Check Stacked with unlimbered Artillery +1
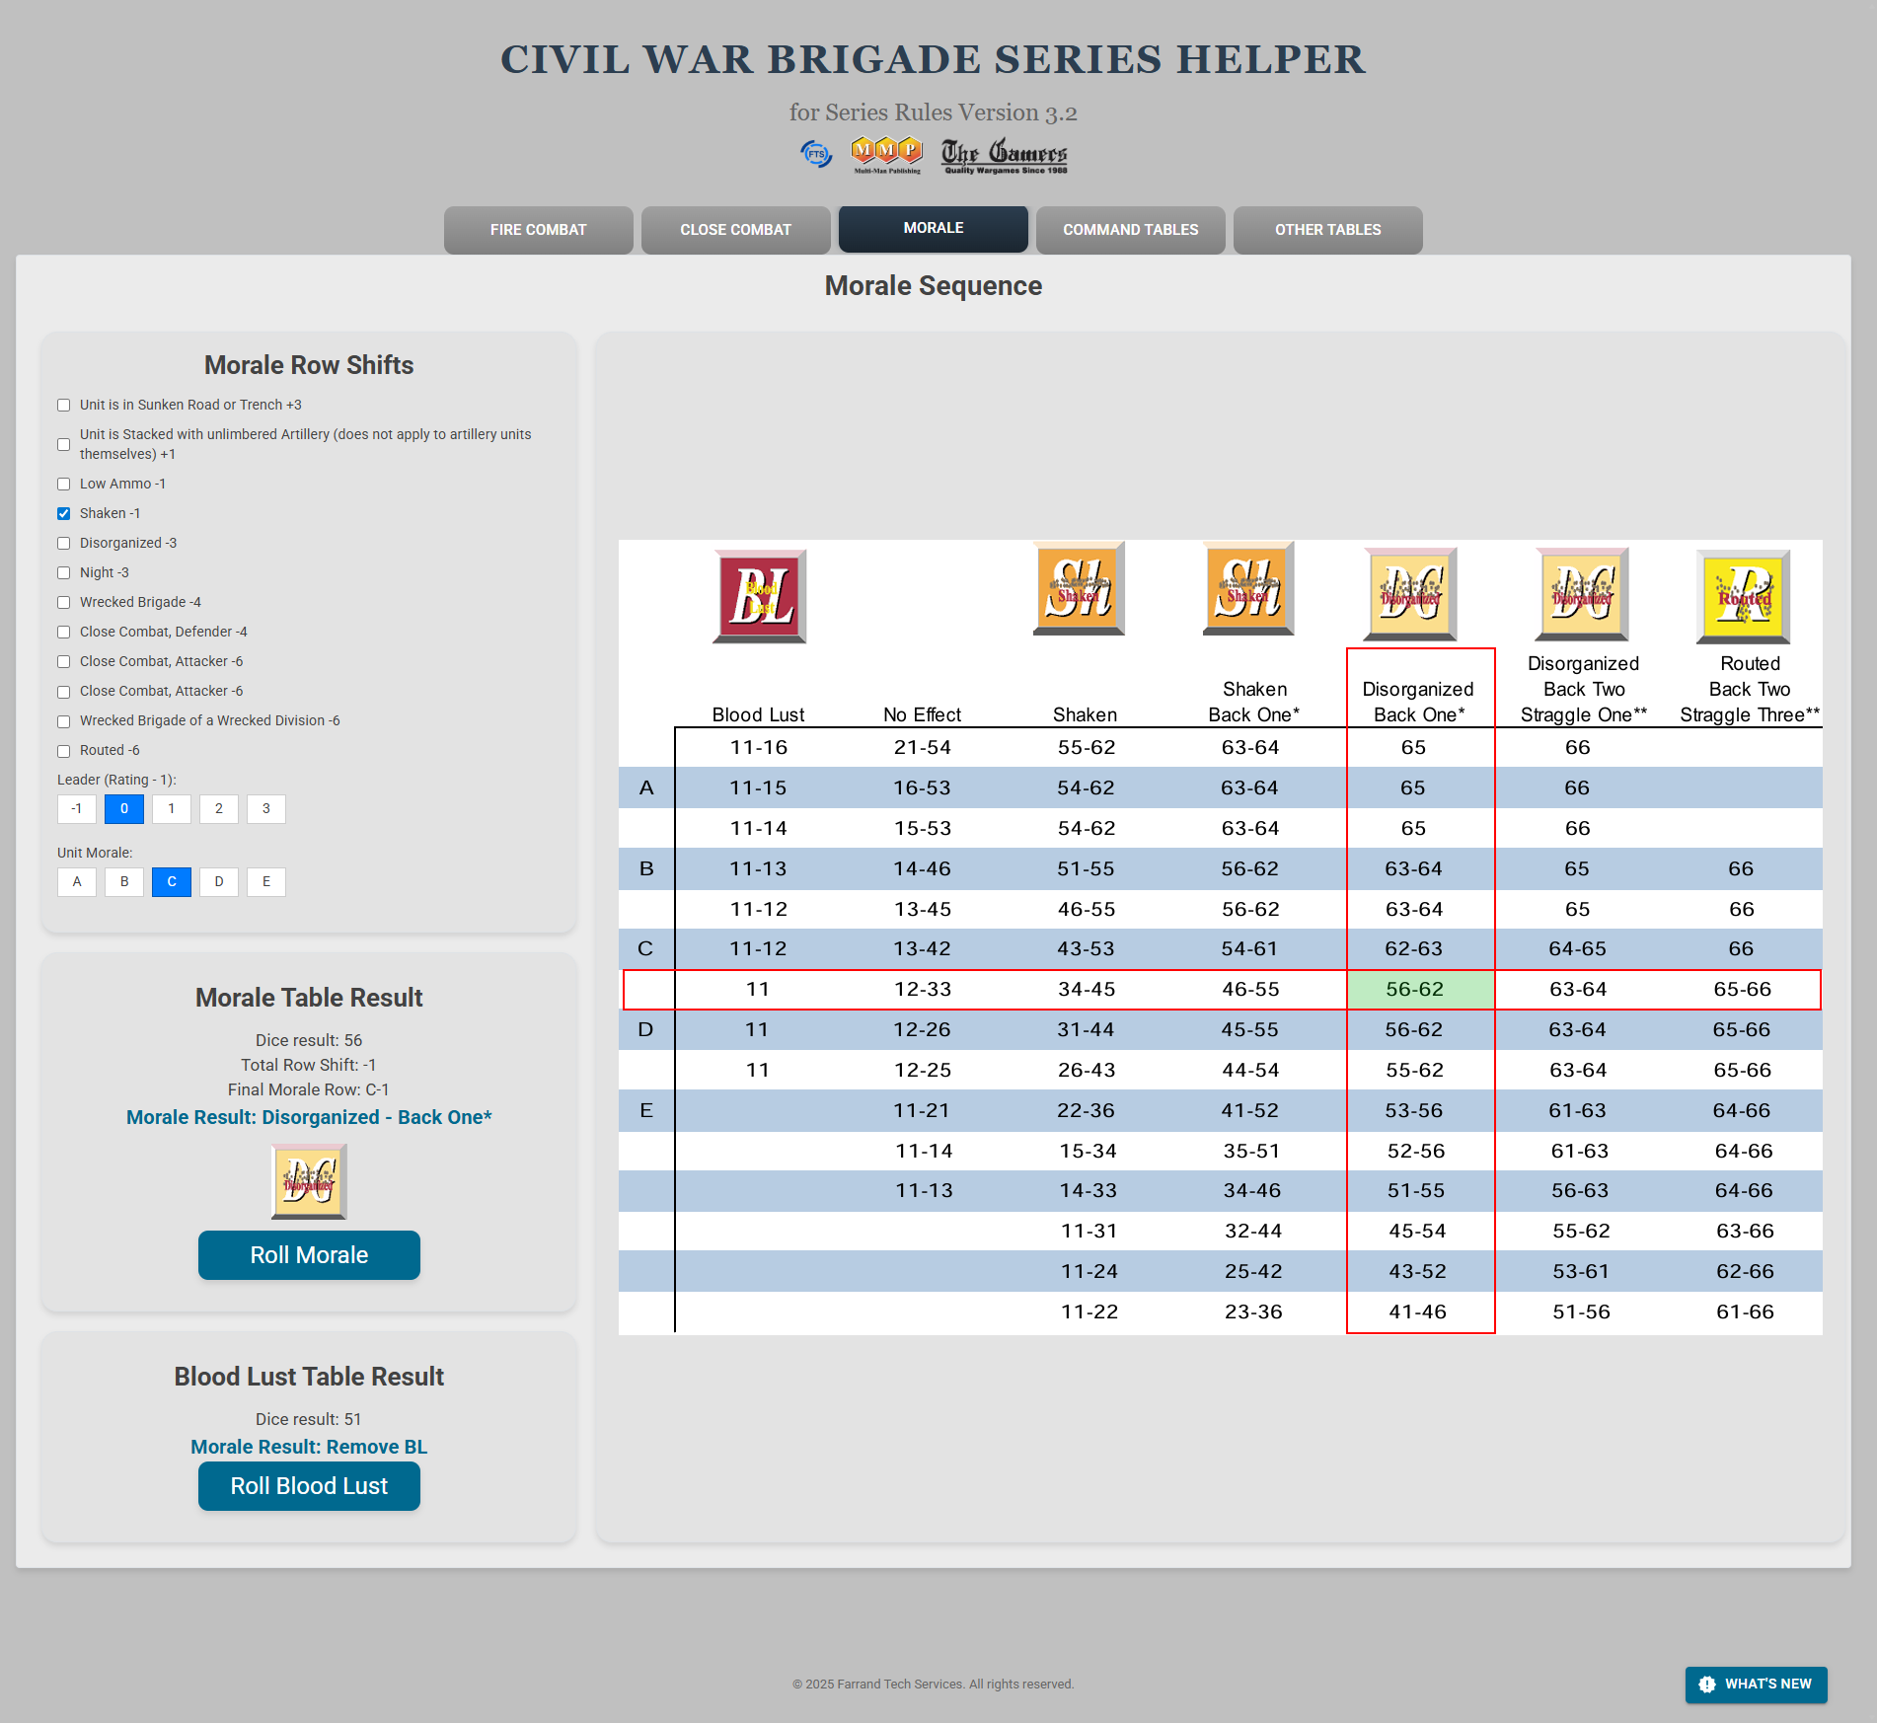Screen dimensions: 1877x1723 coord(64,445)
